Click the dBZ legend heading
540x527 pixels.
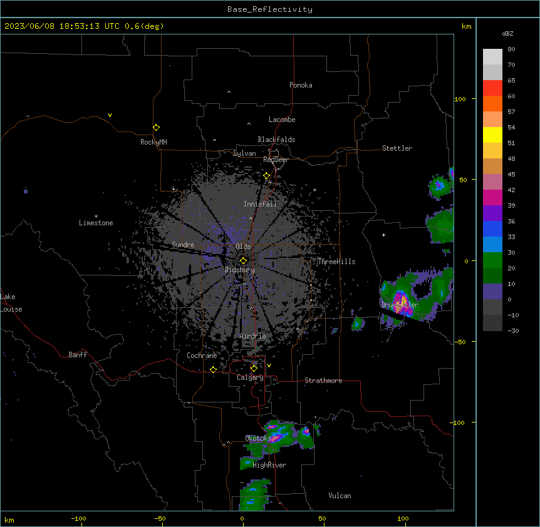(x=507, y=33)
